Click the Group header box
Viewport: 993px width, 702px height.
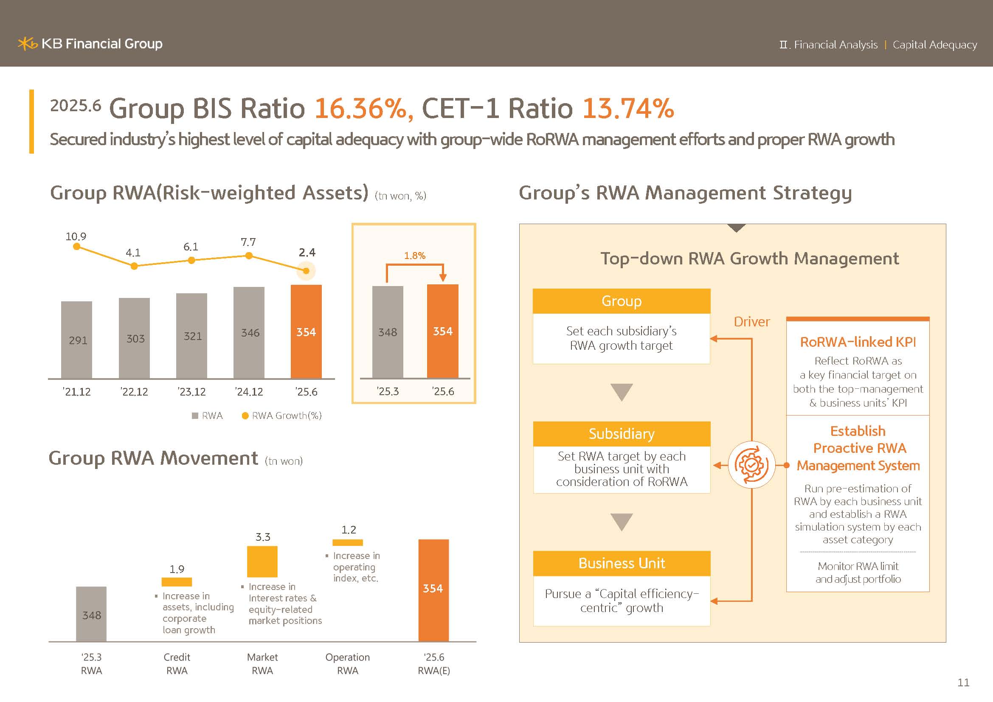(x=621, y=301)
